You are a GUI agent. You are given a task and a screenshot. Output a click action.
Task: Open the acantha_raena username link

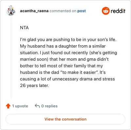[34, 11]
